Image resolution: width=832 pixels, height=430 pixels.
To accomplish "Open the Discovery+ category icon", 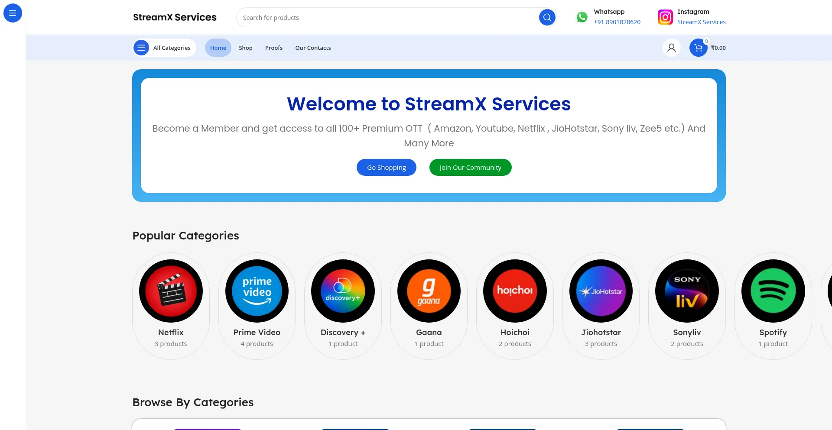I will click(343, 291).
